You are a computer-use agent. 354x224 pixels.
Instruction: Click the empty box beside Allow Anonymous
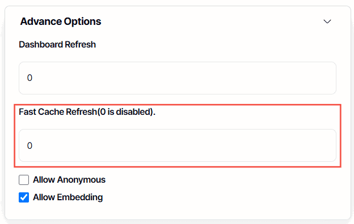(x=24, y=180)
